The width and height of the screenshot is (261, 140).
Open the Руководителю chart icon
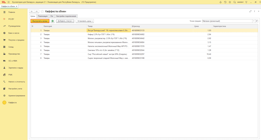[x=4, y=26]
